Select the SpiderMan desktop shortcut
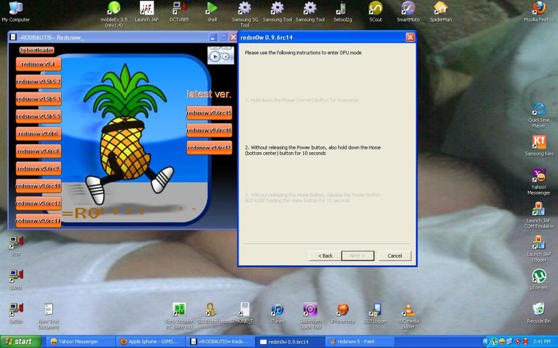Screen dimensions: 558x348 pyautogui.click(x=440, y=12)
